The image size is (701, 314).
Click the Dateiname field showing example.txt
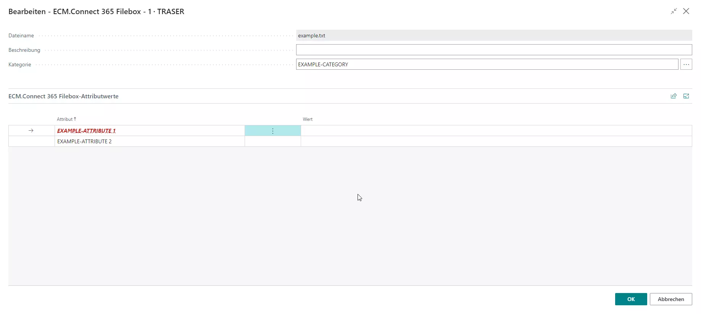coord(493,35)
